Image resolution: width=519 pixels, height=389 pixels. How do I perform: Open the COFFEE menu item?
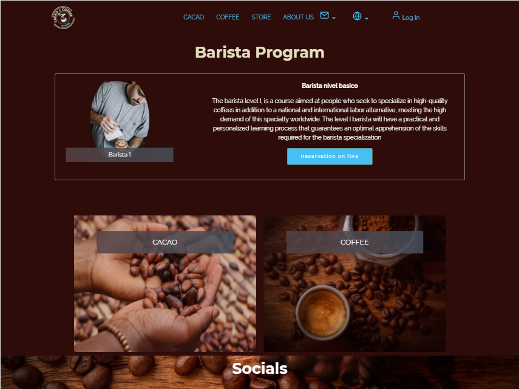[x=228, y=17]
